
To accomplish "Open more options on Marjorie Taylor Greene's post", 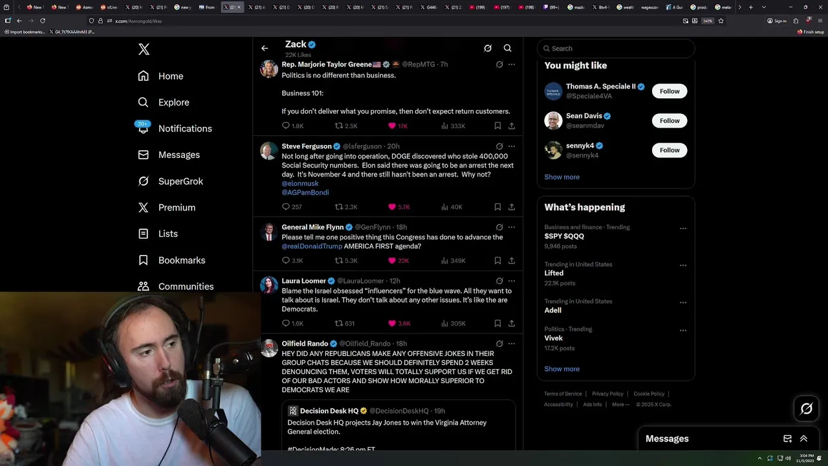I will 512,65.
